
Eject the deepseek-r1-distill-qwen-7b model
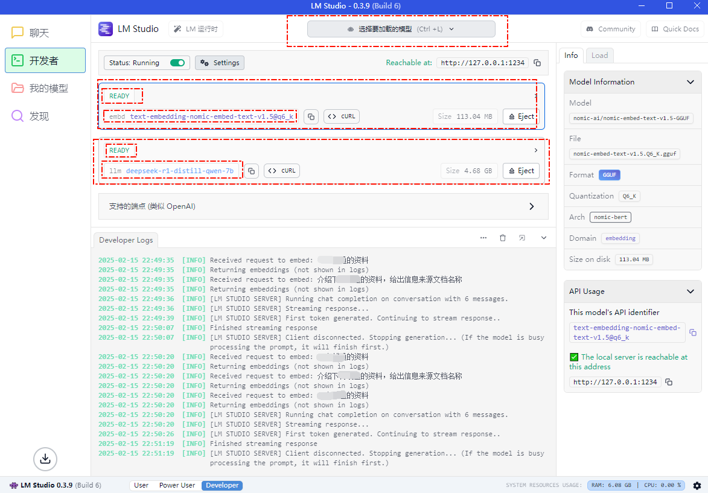[x=521, y=171]
